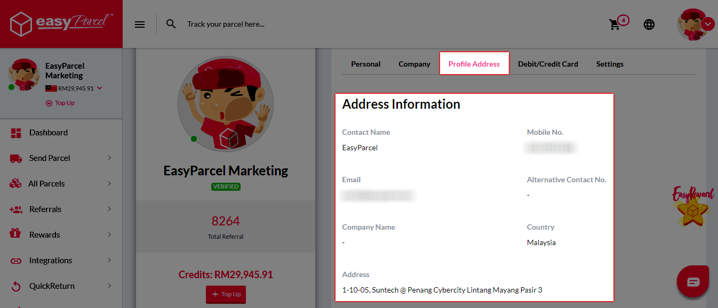The height and width of the screenshot is (308, 718).
Task: Open the shopping cart icon
Action: (615, 25)
